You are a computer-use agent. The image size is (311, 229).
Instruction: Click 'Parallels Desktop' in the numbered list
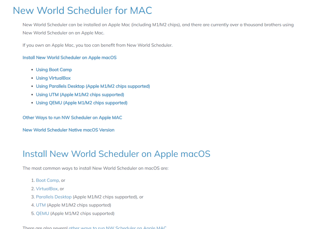point(53,197)
